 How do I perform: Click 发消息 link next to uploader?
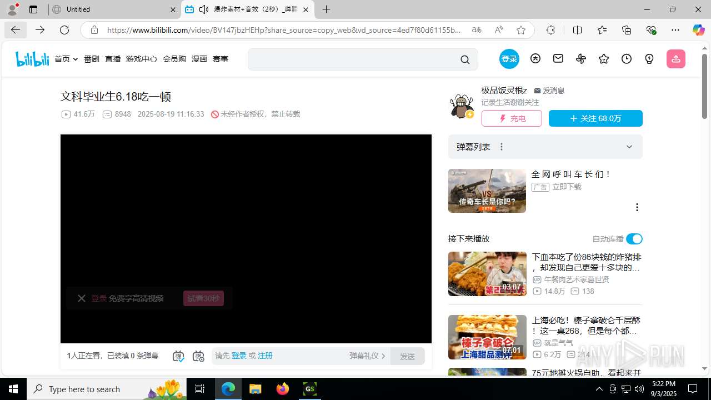click(x=549, y=91)
